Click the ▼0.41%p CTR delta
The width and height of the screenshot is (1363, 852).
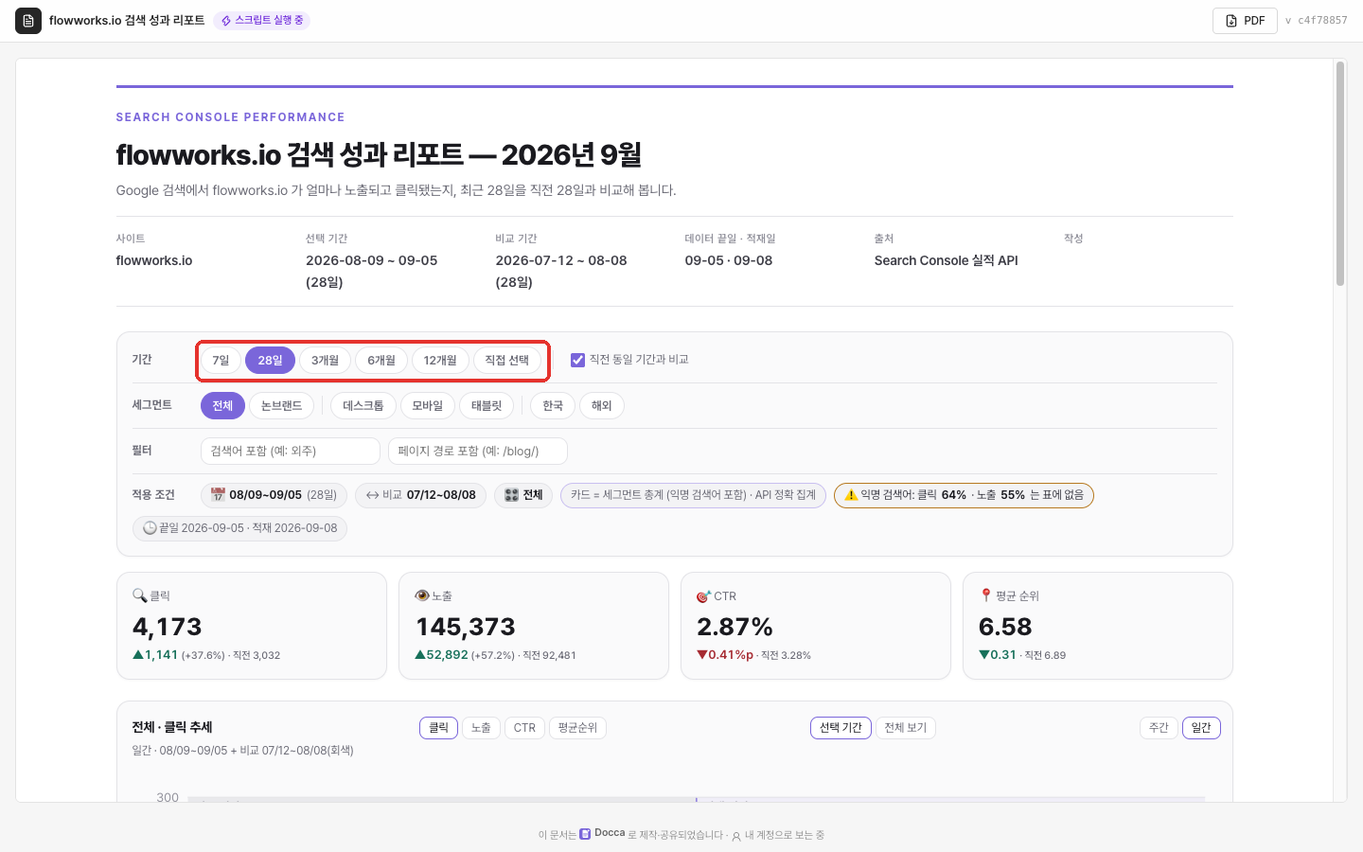point(725,655)
